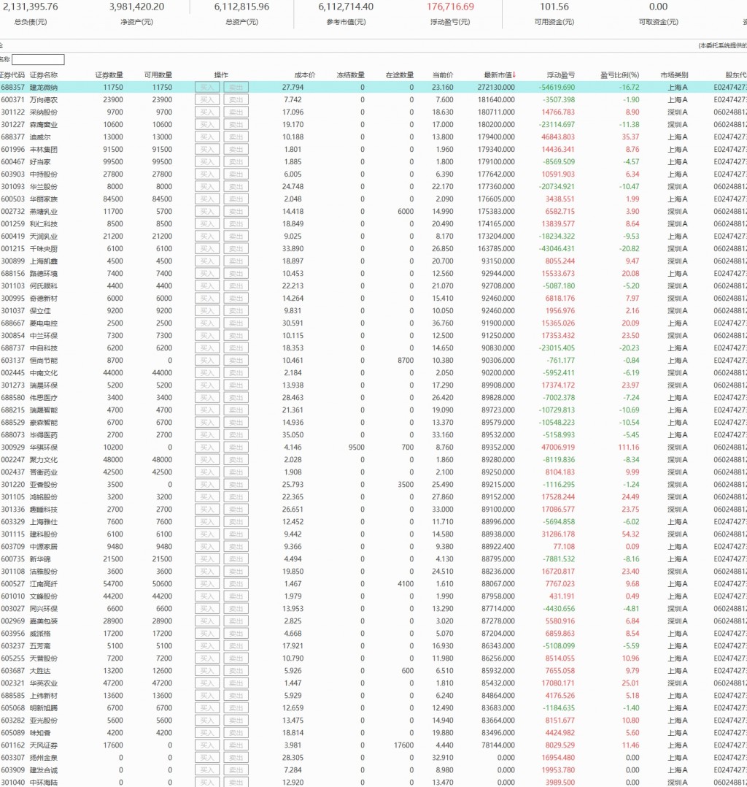The width and height of the screenshot is (747, 787).
Task: Click market value cell 272130.000
Action: tap(496, 88)
